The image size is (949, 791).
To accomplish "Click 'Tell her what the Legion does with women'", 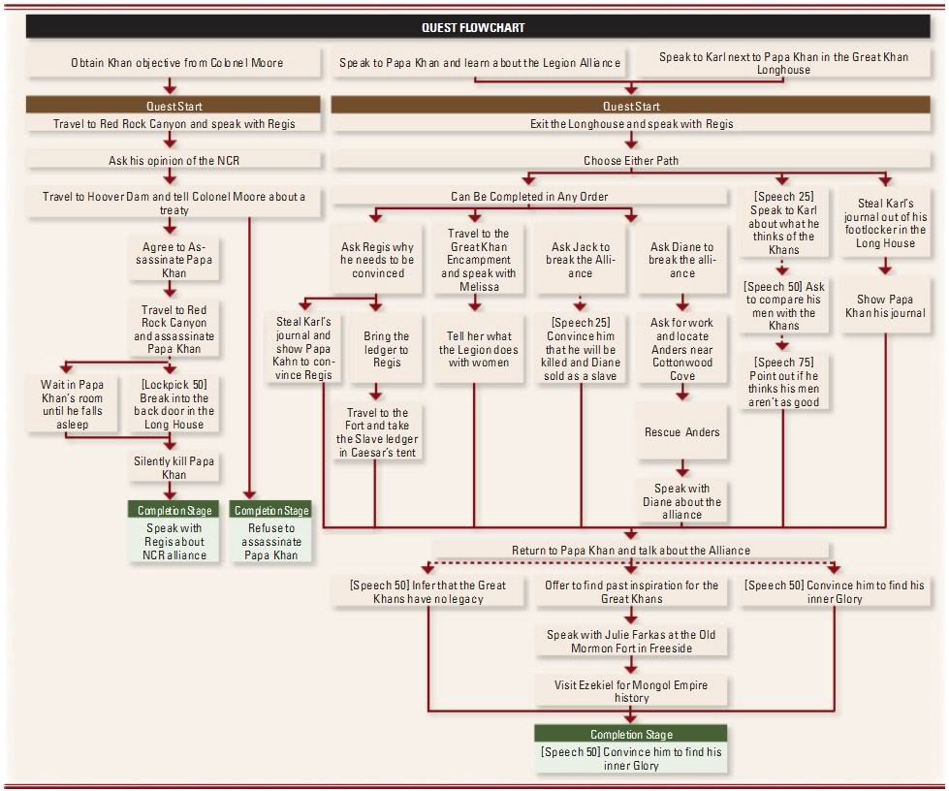I will (x=478, y=348).
